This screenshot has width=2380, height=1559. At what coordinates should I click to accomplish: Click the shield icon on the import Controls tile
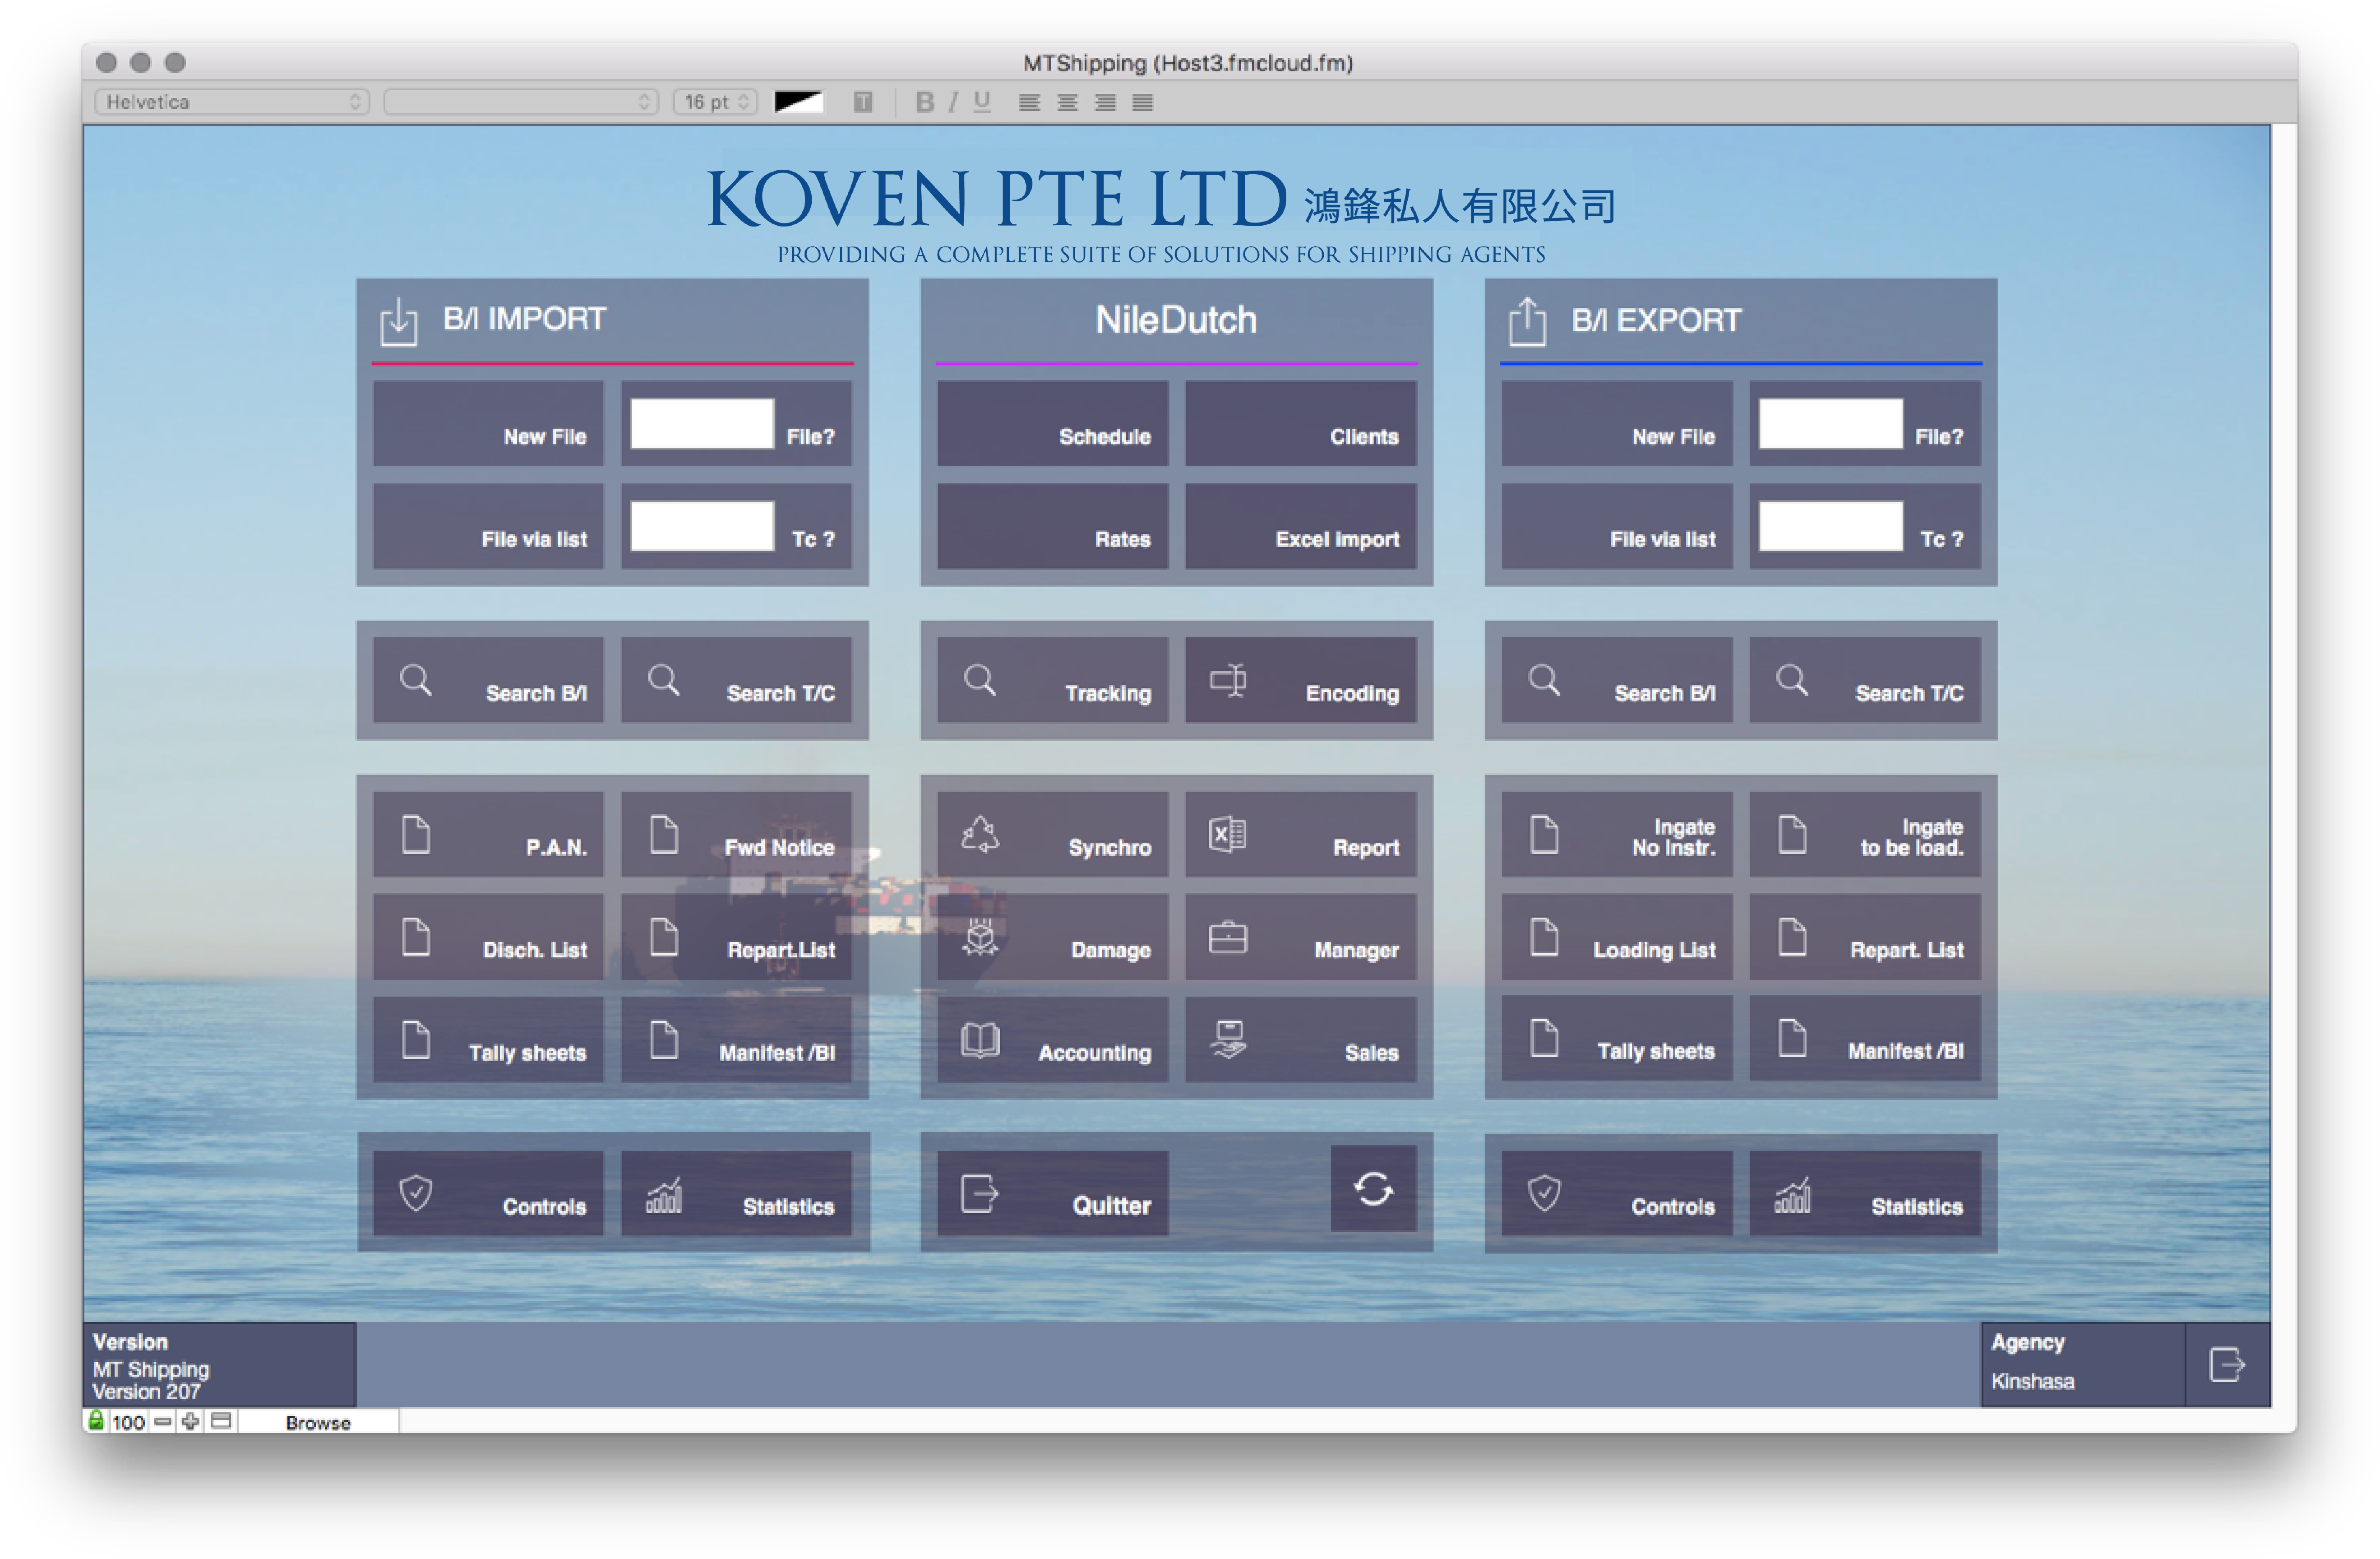click(416, 1193)
